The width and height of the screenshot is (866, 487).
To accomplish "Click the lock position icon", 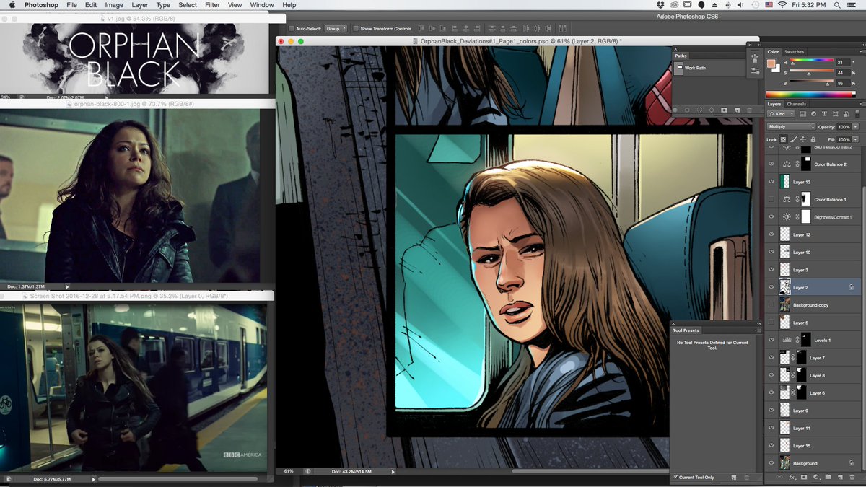I will tap(803, 139).
